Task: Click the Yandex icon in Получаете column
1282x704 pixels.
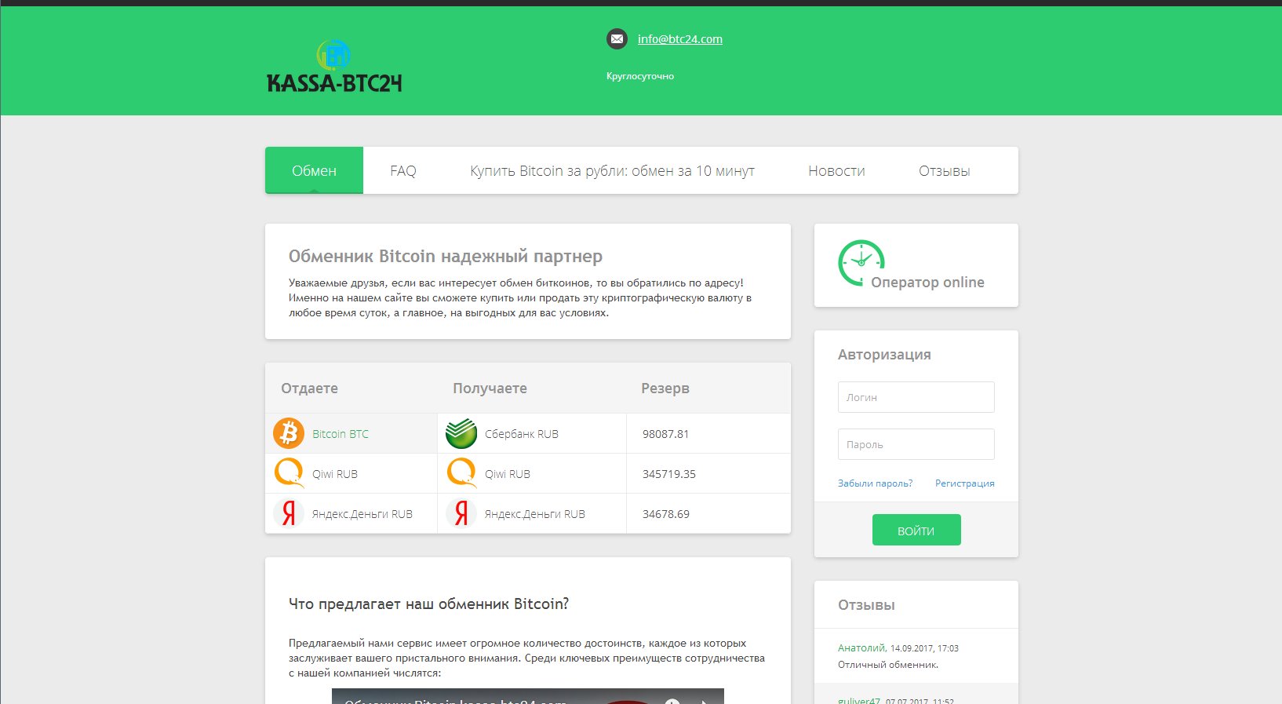Action: [x=461, y=513]
